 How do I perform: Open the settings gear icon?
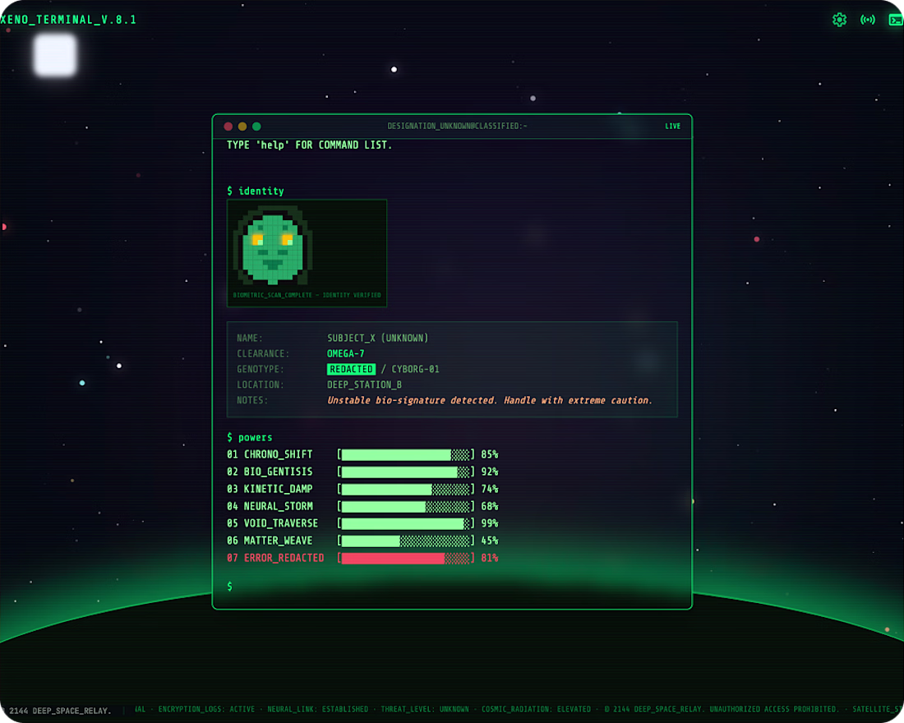[839, 20]
